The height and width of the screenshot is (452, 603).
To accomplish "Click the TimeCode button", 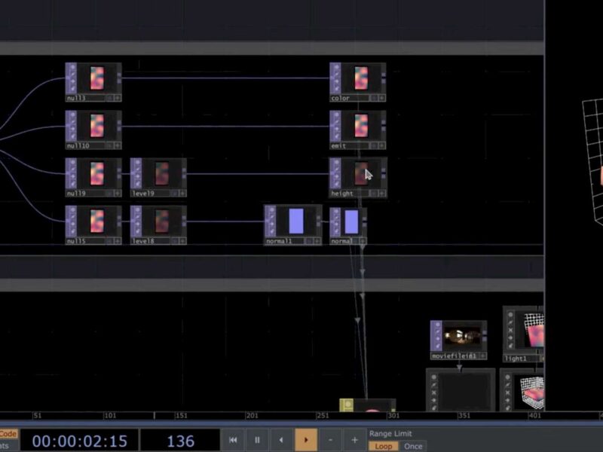I will click(8, 434).
